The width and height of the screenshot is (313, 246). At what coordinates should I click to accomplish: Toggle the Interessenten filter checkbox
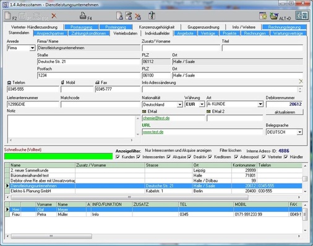(139, 157)
